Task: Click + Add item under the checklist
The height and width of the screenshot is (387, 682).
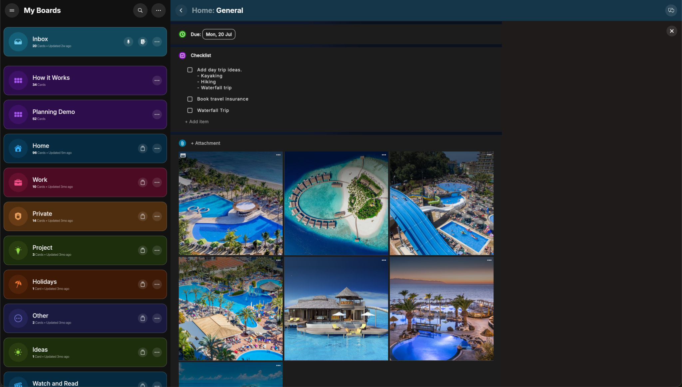Action: click(196, 122)
